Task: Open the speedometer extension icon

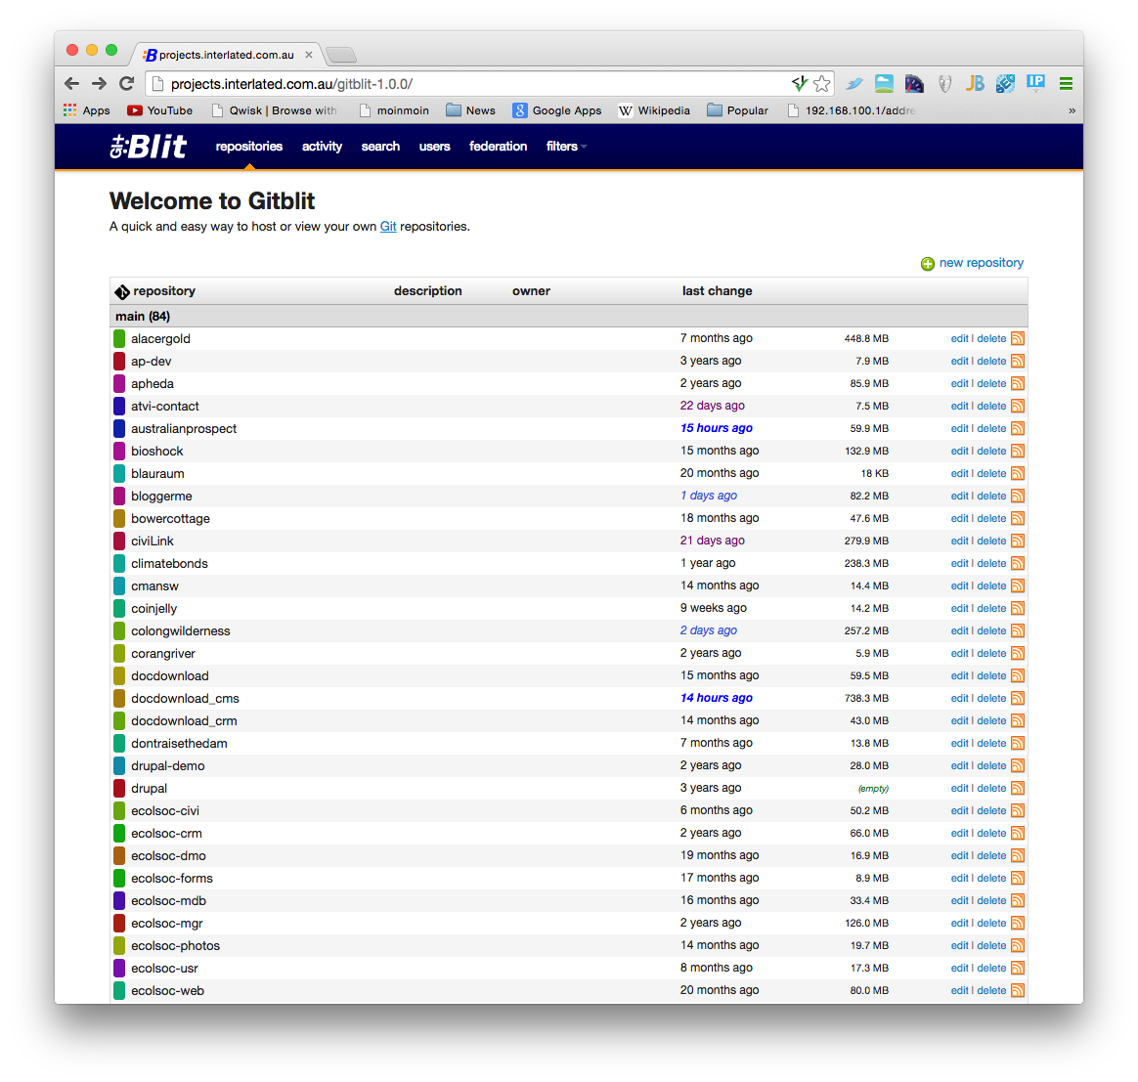Action: pyautogui.click(x=914, y=84)
